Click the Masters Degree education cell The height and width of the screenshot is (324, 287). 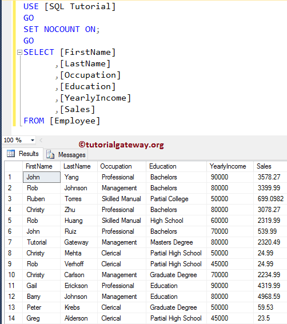click(177, 242)
